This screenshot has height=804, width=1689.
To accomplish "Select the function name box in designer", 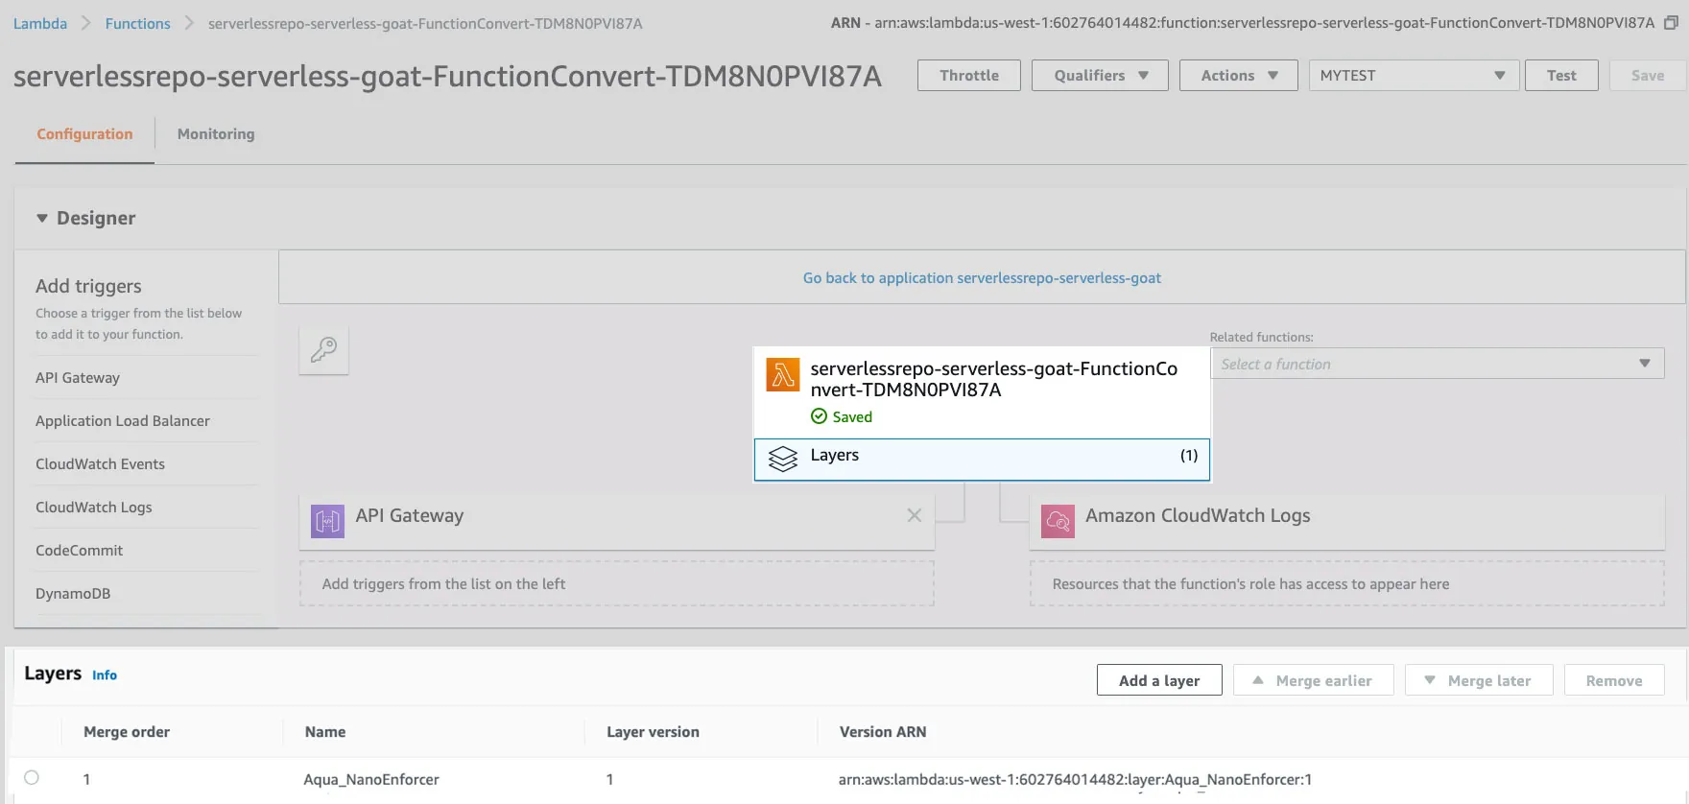I will (x=982, y=392).
